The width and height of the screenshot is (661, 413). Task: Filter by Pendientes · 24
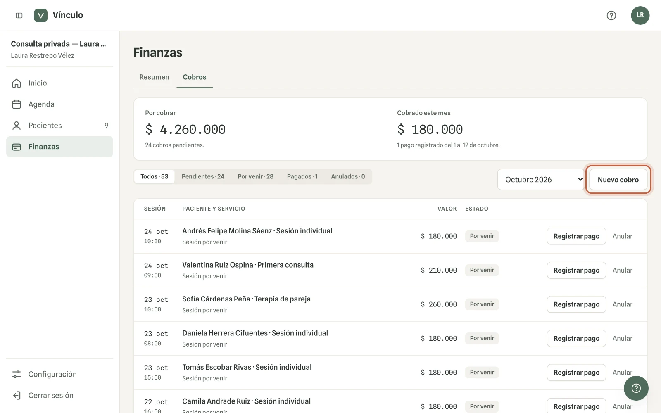point(203,176)
